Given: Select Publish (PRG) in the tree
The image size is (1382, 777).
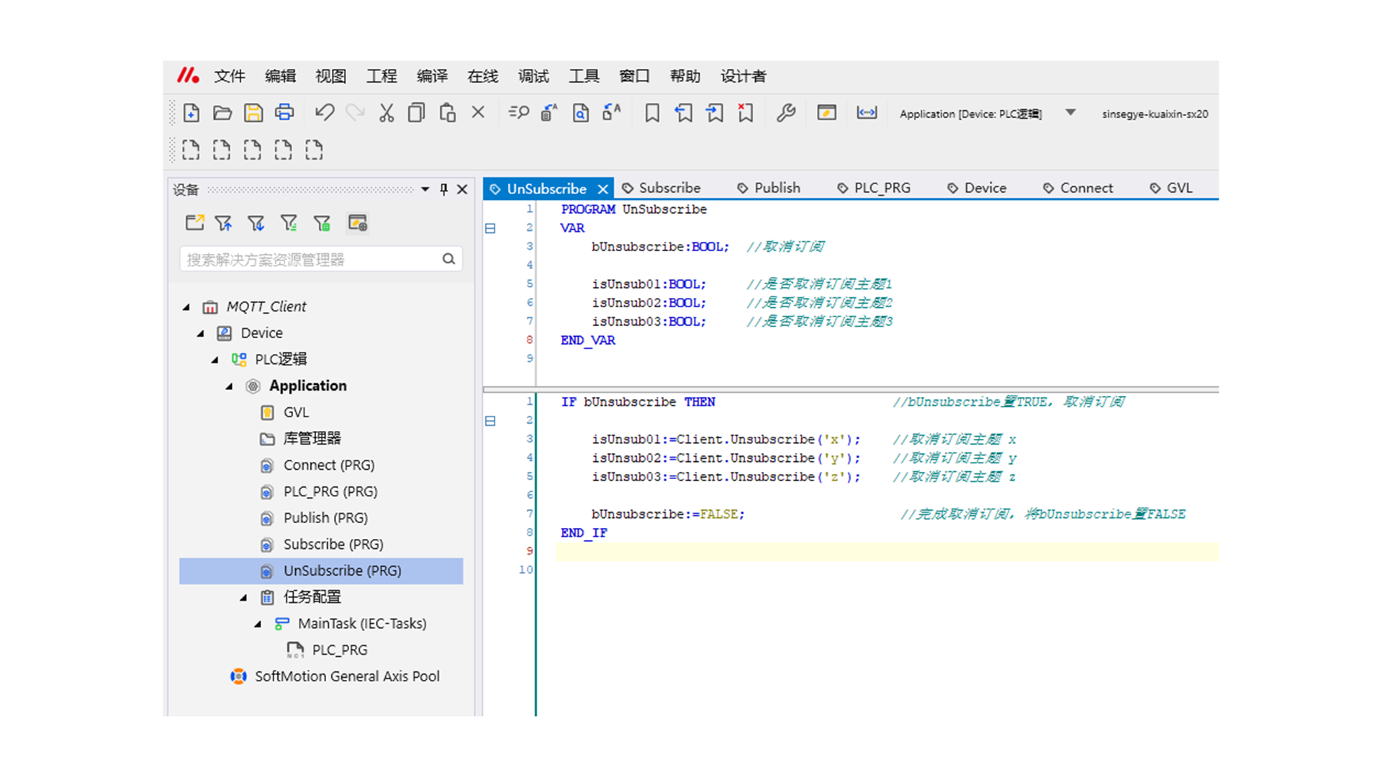Looking at the screenshot, I should click(325, 518).
